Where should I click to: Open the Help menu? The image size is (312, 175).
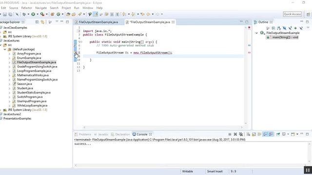tap(99, 8)
